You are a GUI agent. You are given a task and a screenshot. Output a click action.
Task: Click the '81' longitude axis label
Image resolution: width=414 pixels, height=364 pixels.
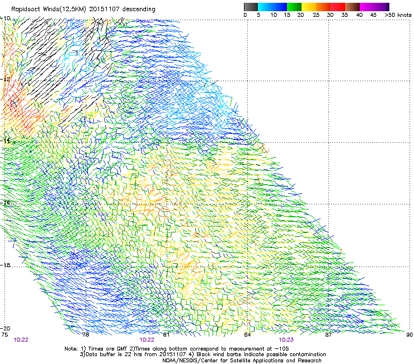tap(166, 335)
